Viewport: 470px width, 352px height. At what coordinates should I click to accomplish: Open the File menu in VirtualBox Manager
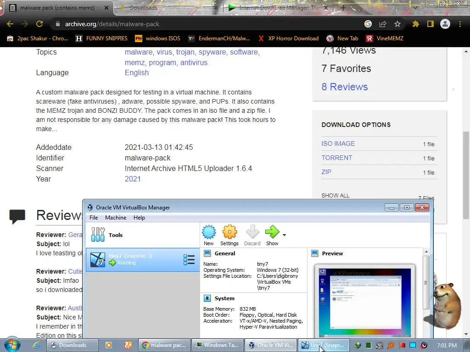[x=94, y=218]
